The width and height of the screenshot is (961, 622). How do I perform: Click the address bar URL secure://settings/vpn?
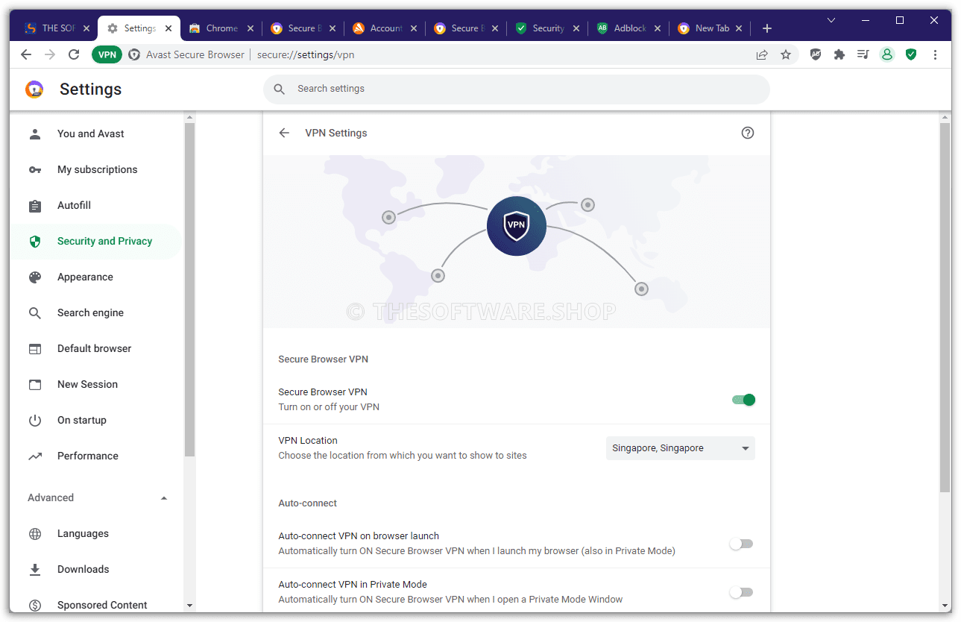coord(306,54)
